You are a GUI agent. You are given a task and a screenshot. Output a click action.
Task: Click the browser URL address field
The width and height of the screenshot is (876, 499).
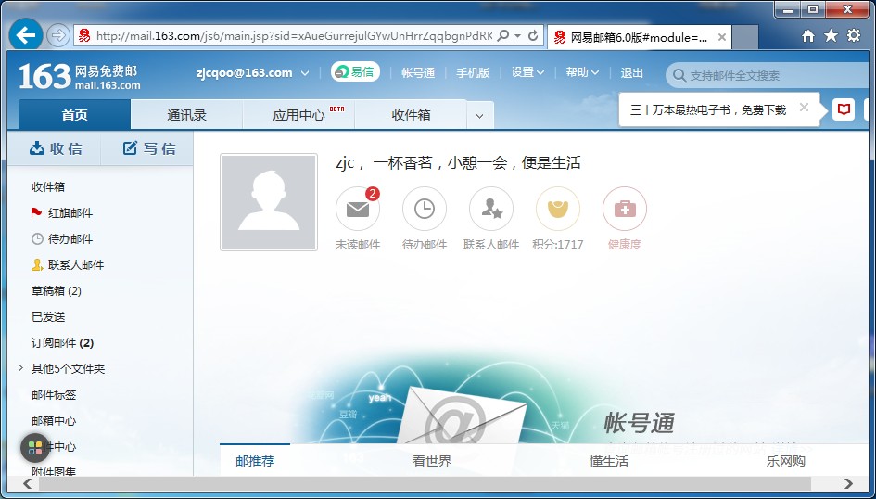295,36
